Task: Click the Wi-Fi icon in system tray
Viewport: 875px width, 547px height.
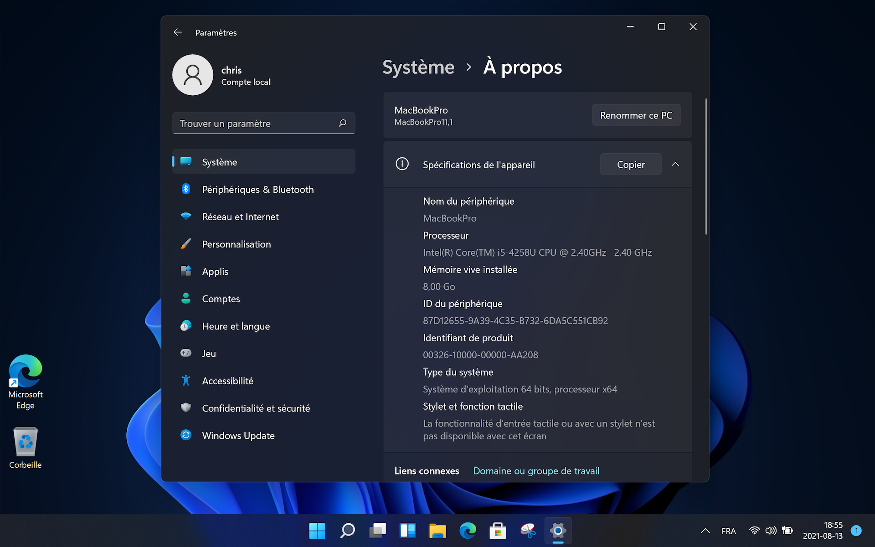Action: (x=754, y=531)
